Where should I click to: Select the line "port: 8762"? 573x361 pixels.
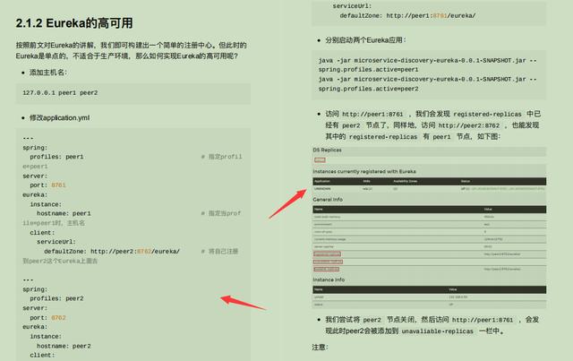click(47, 317)
